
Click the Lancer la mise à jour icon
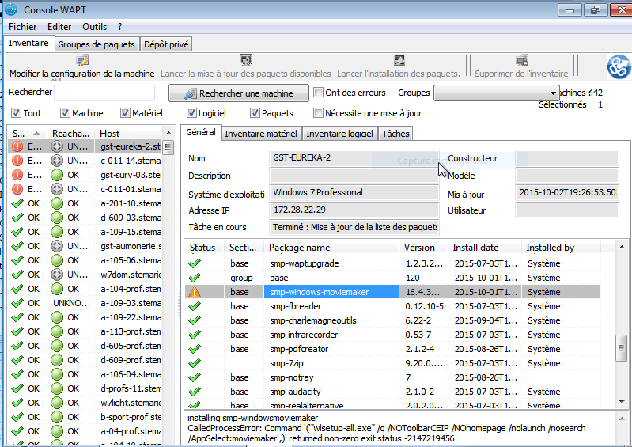tap(246, 60)
